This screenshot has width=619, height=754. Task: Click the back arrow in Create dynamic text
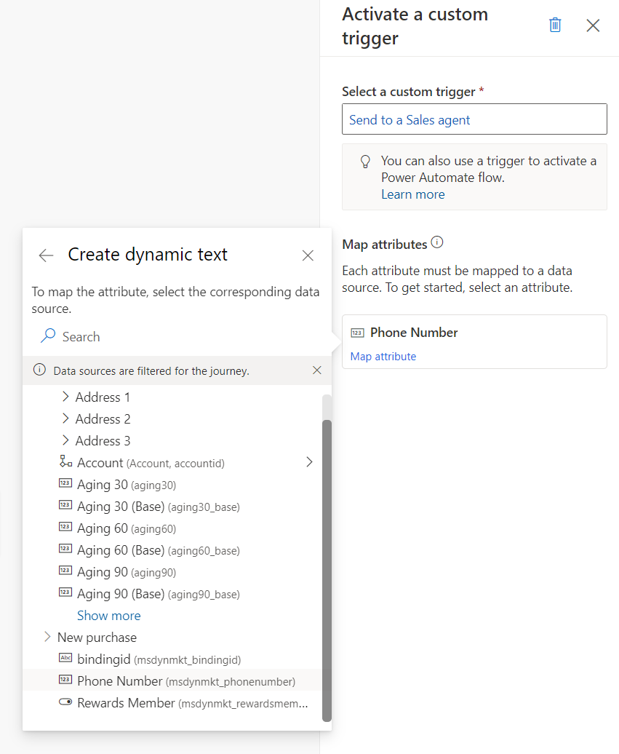(47, 255)
